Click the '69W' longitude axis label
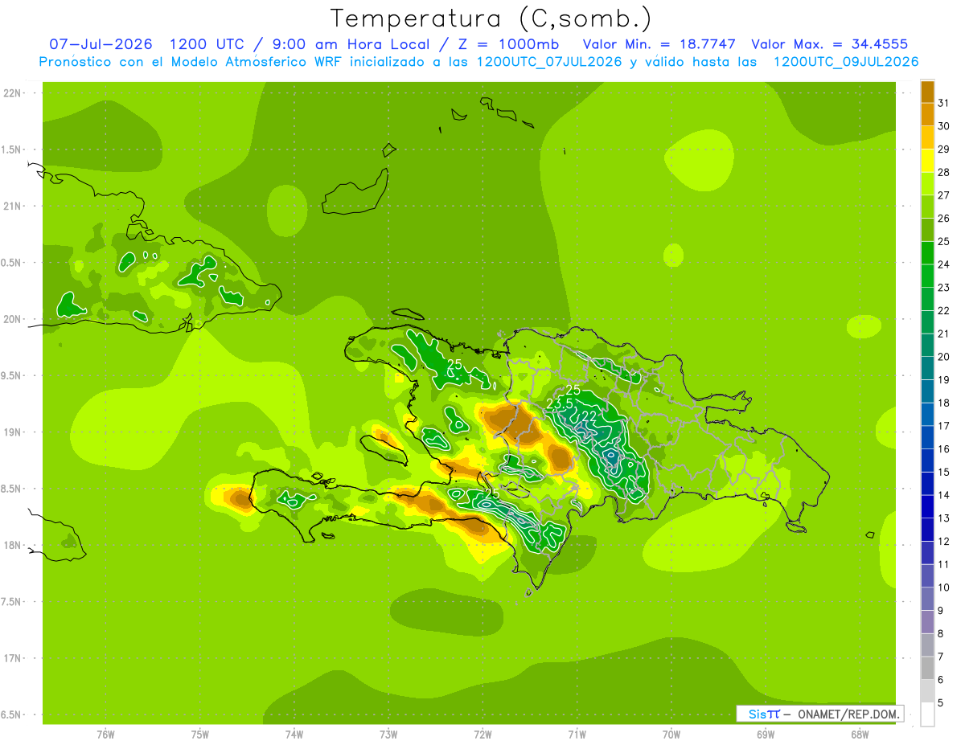Screen dimensions: 965x745 [x=766, y=735]
